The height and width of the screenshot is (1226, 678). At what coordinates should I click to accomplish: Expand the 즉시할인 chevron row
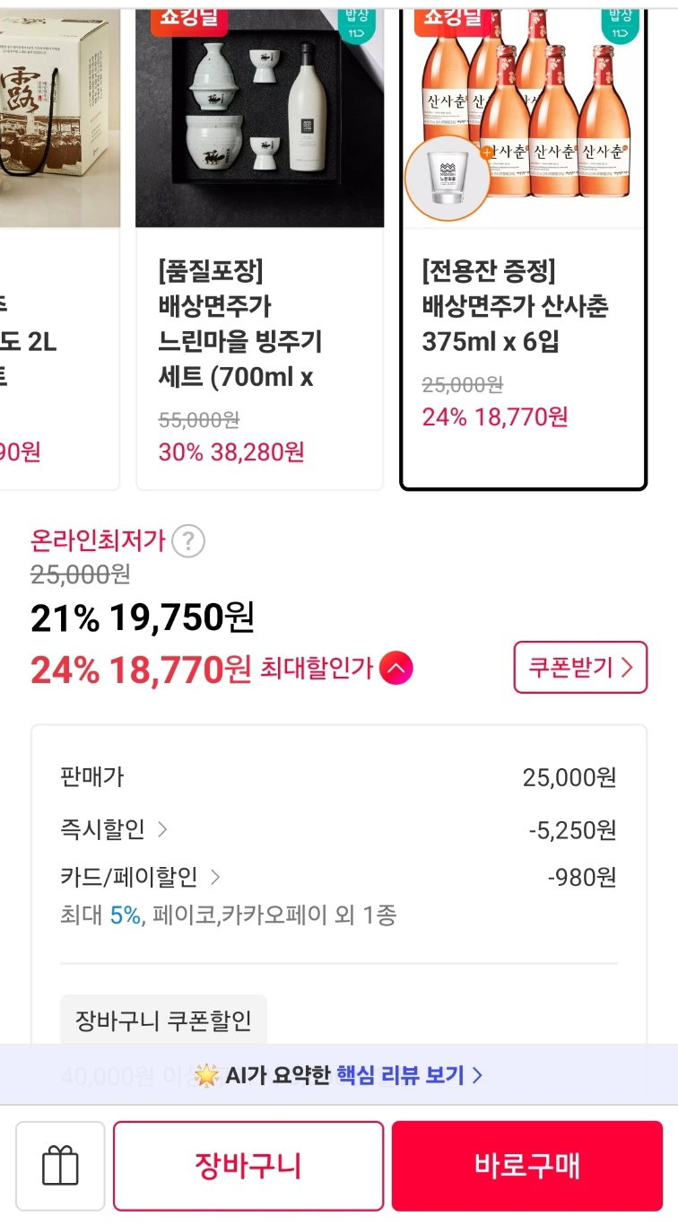[113, 830]
